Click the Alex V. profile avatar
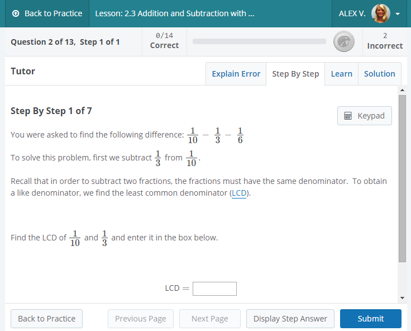 (380, 13)
